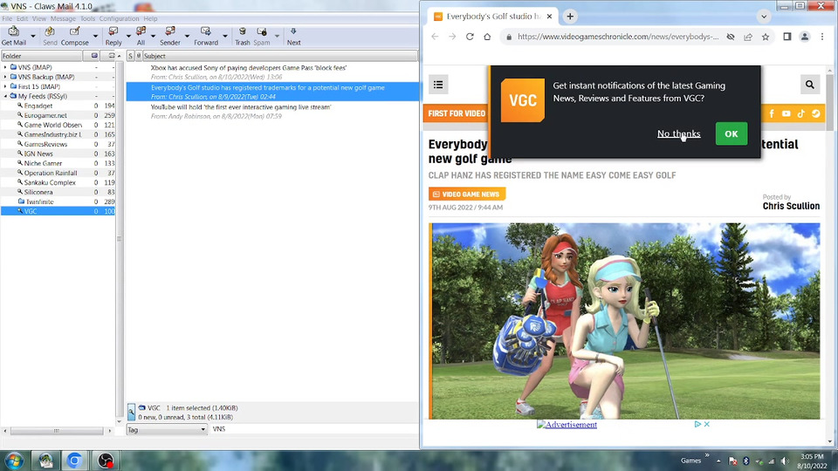Expand the VNS Backup (IMAP) folder
This screenshot has width=838, height=471.
tap(6, 77)
